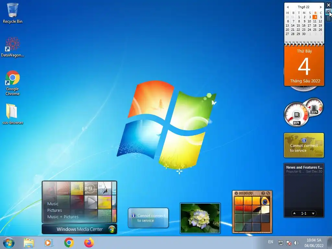The image size is (332, 249).
Task: Grab the calendar gadget drag handle
Action: [328, 18]
